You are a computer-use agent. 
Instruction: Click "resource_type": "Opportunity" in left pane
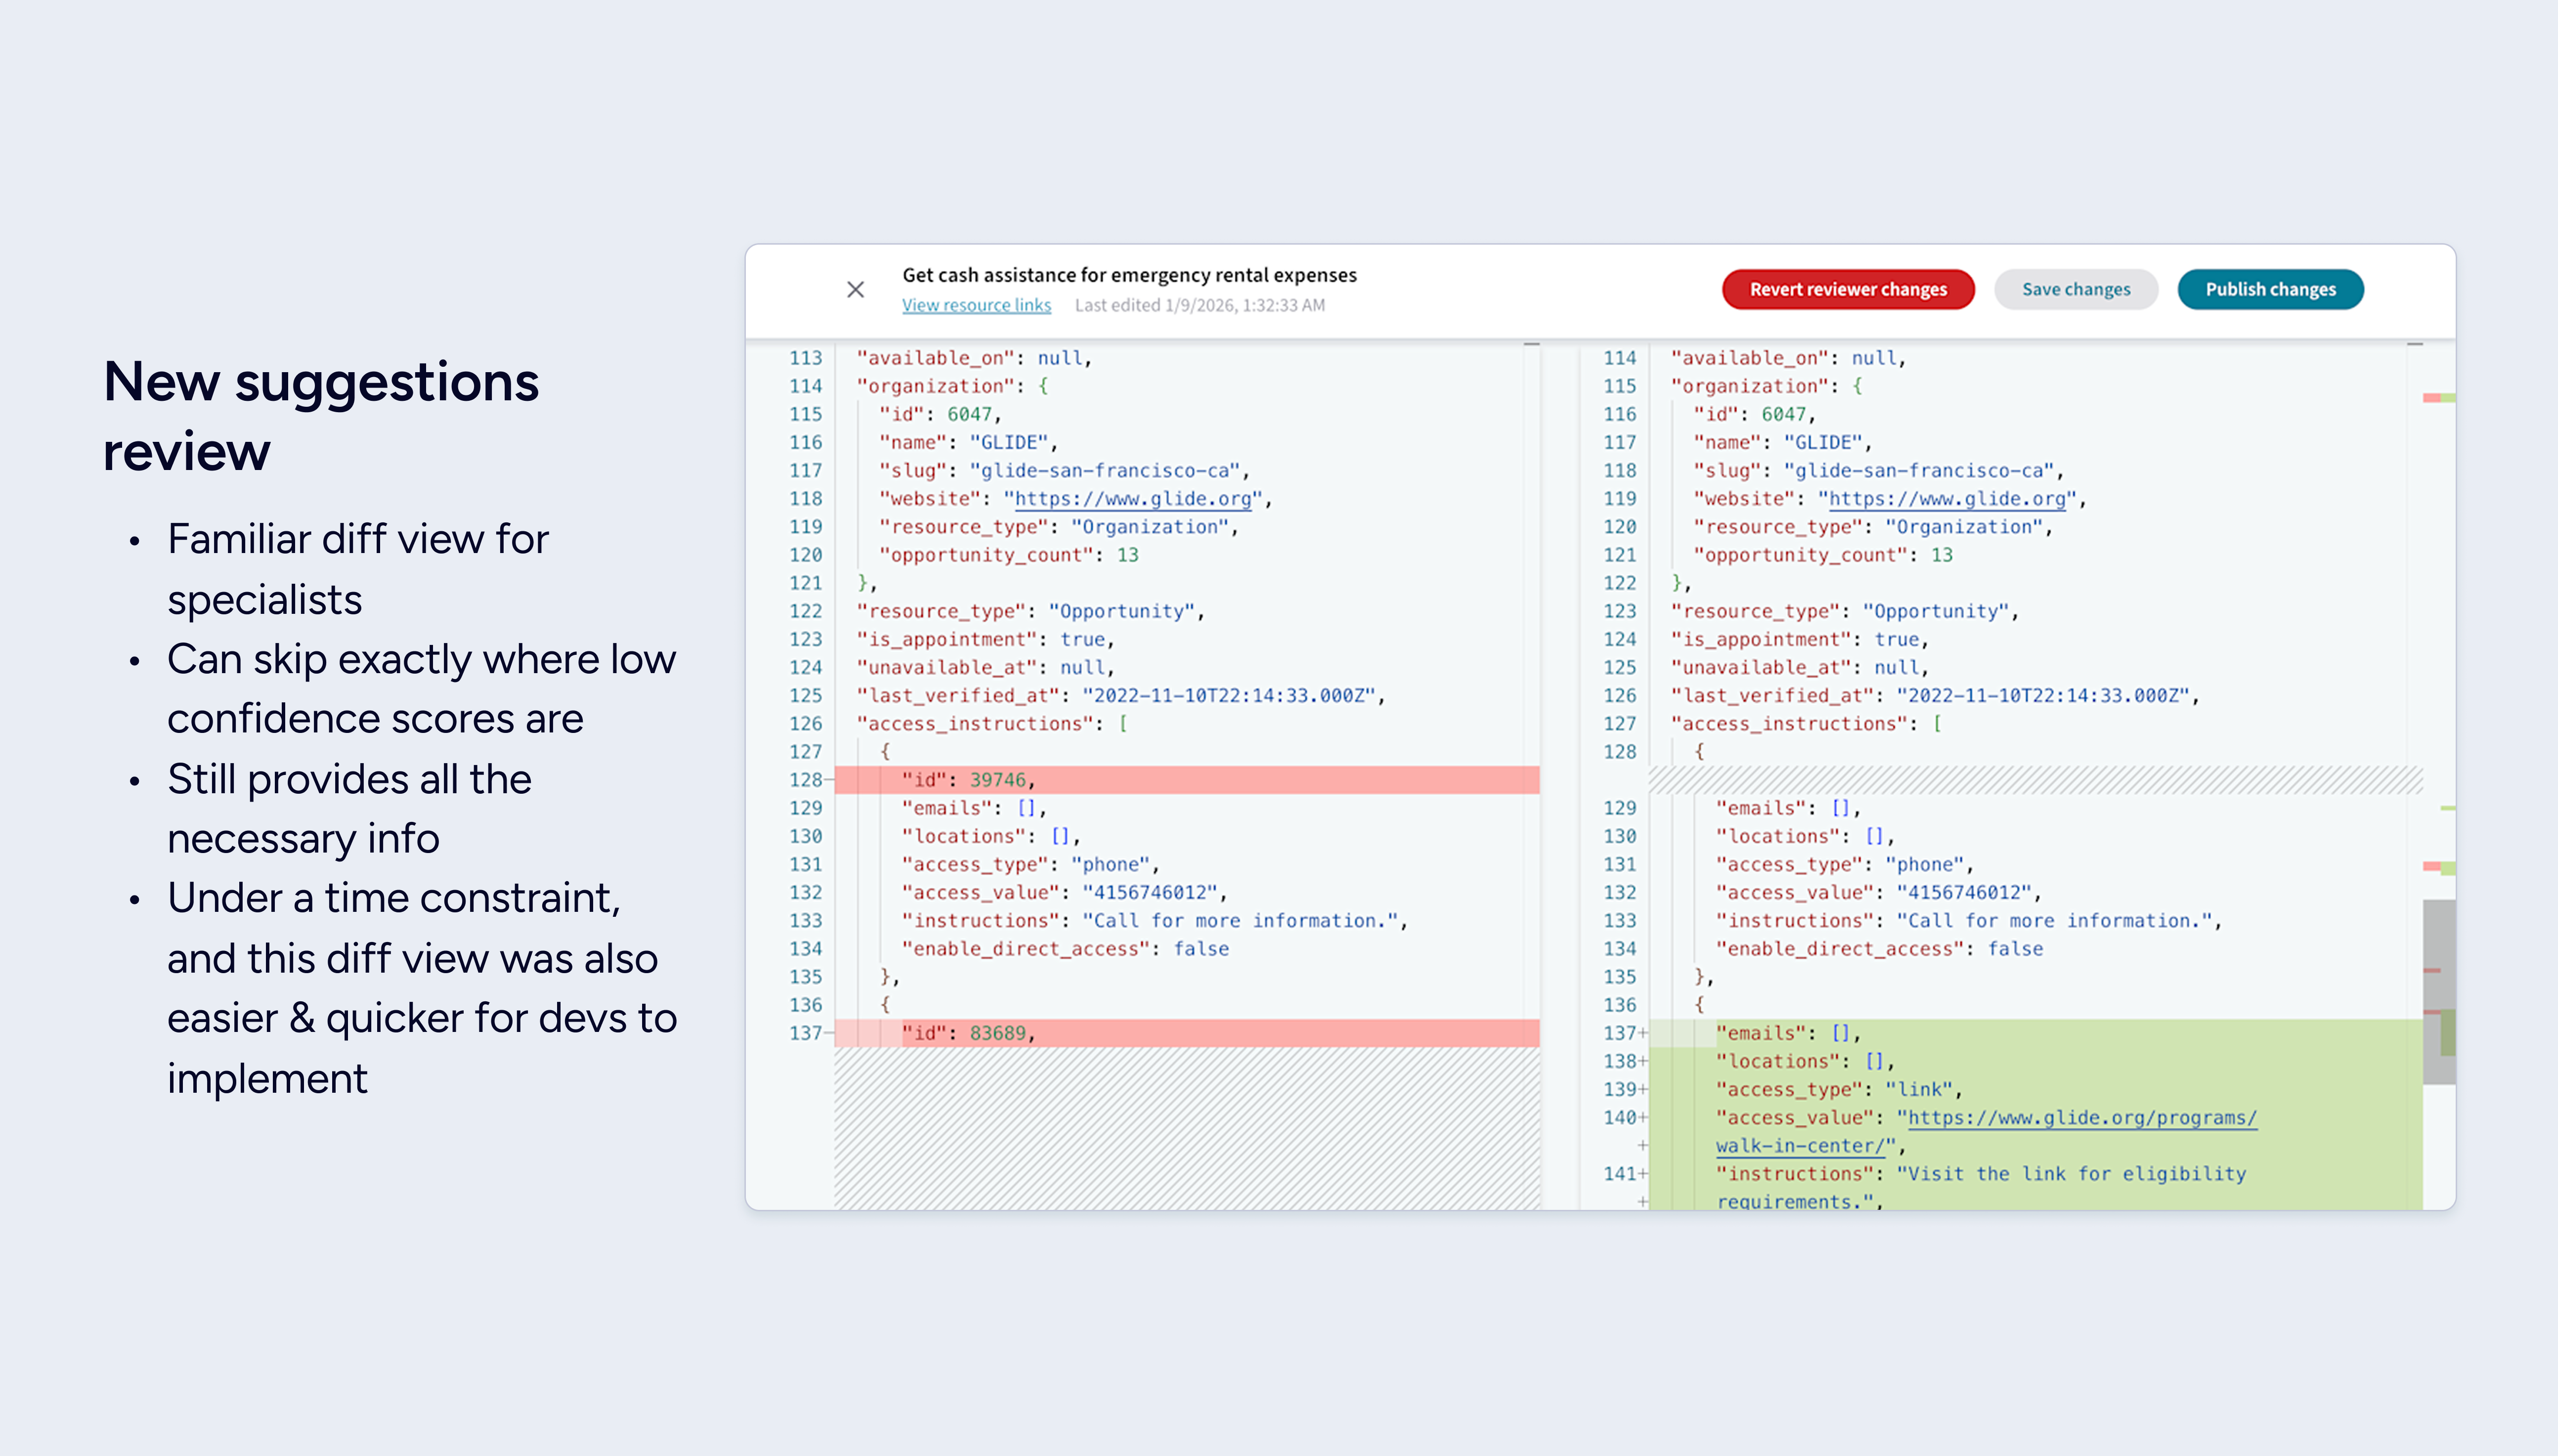click(1030, 611)
